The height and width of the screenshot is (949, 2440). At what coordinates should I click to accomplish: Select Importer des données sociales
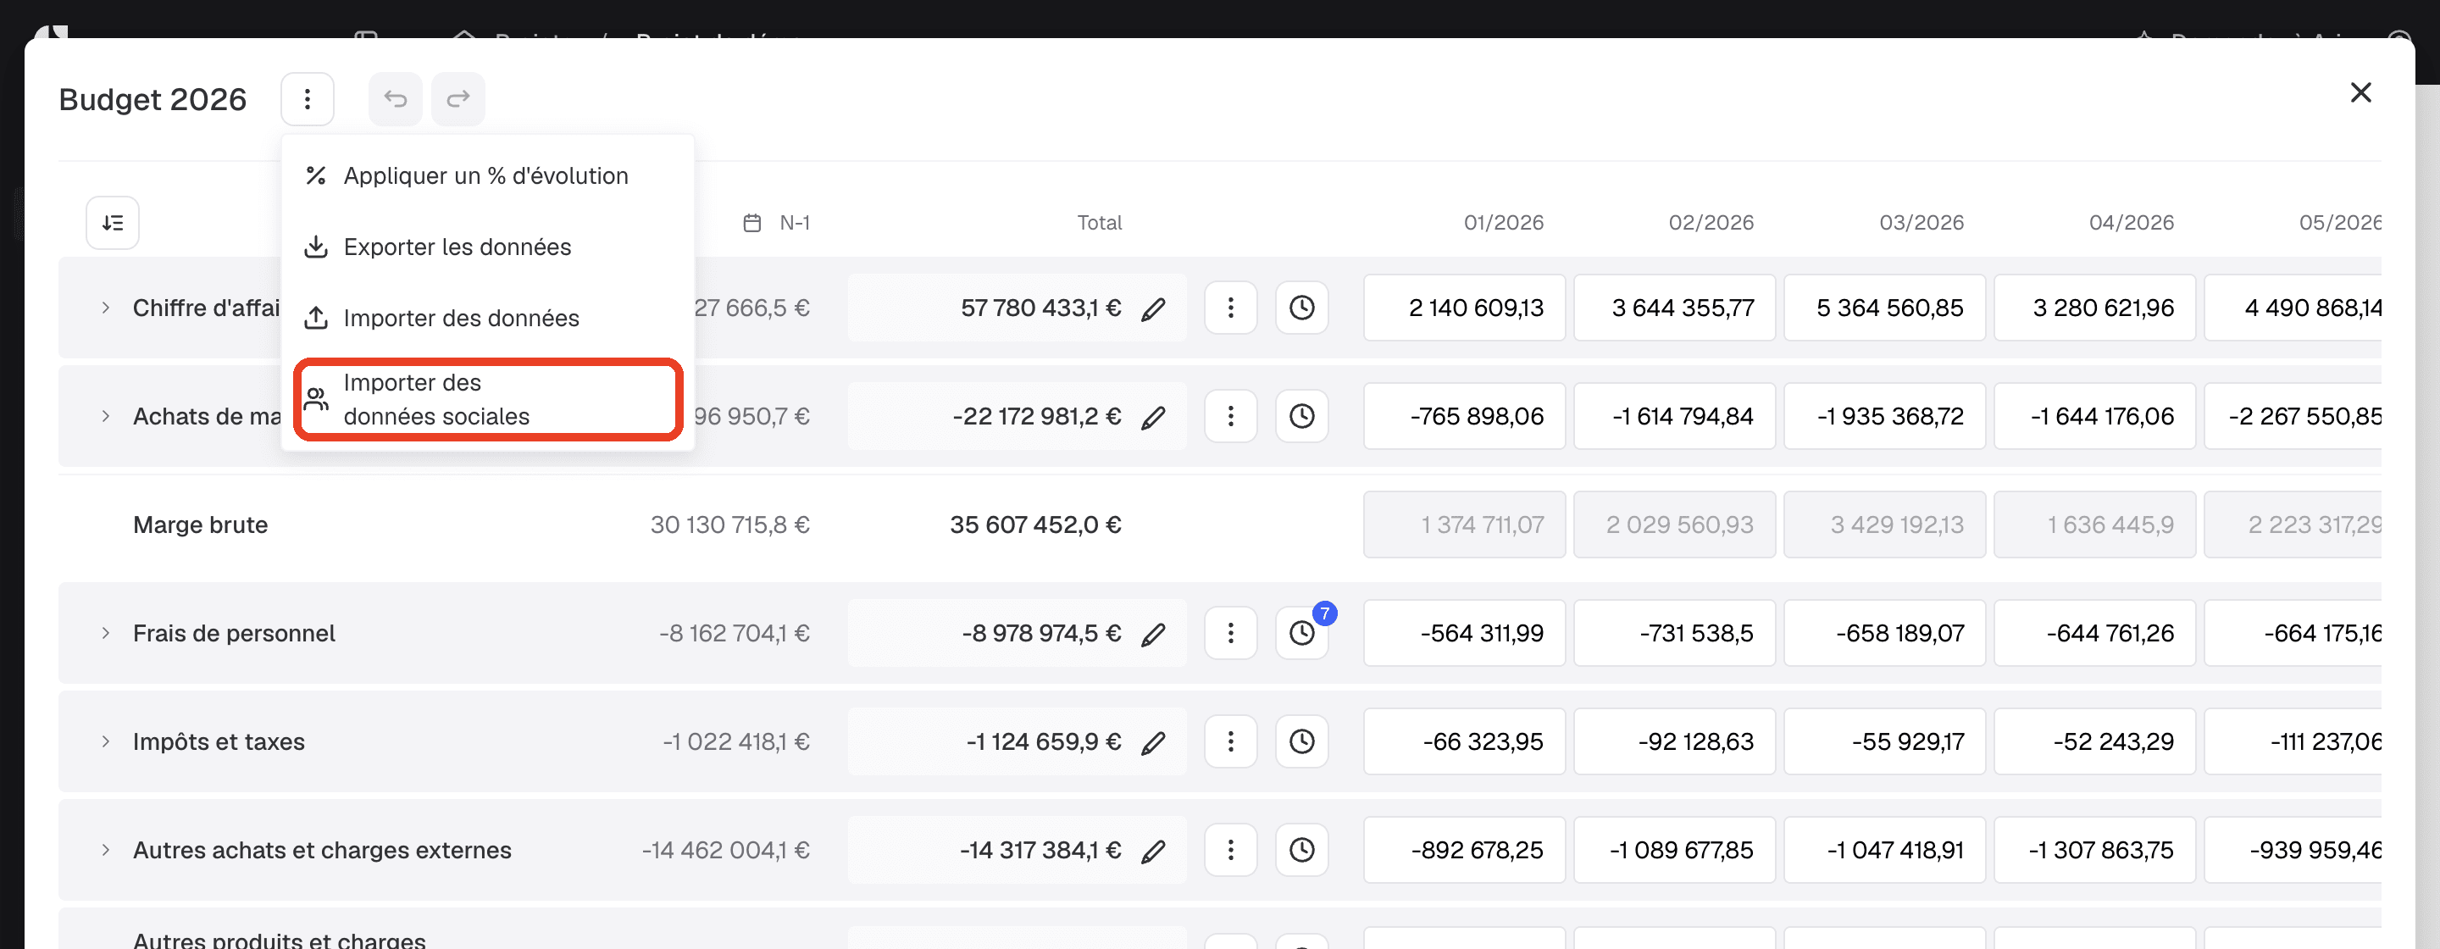[488, 399]
